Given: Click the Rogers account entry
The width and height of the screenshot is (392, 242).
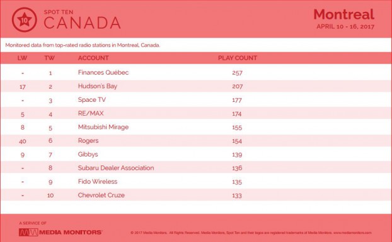Looking at the screenshot, I should tap(88, 141).
